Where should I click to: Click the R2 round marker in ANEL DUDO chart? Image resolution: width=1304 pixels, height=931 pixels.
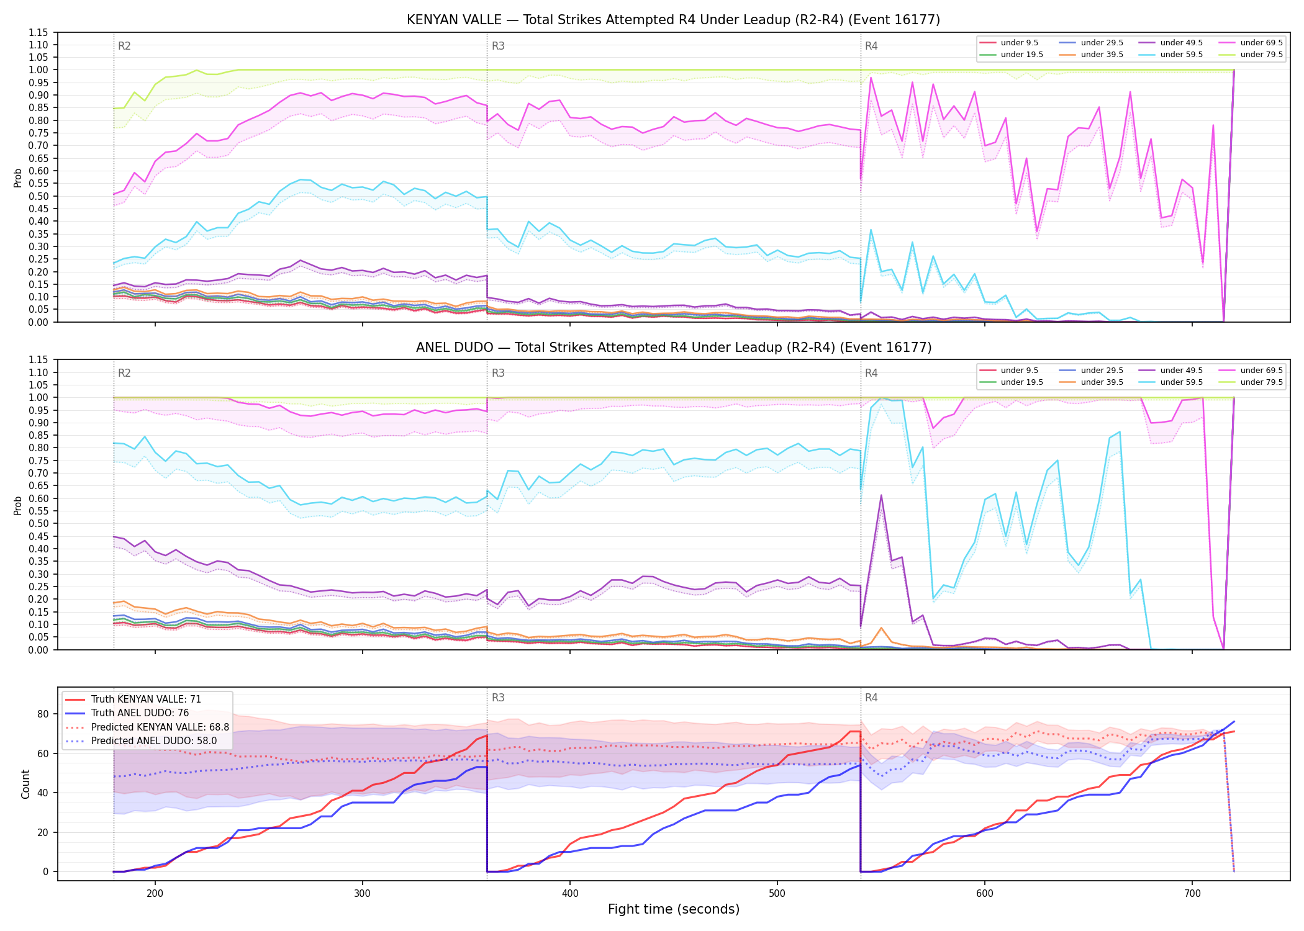point(124,373)
